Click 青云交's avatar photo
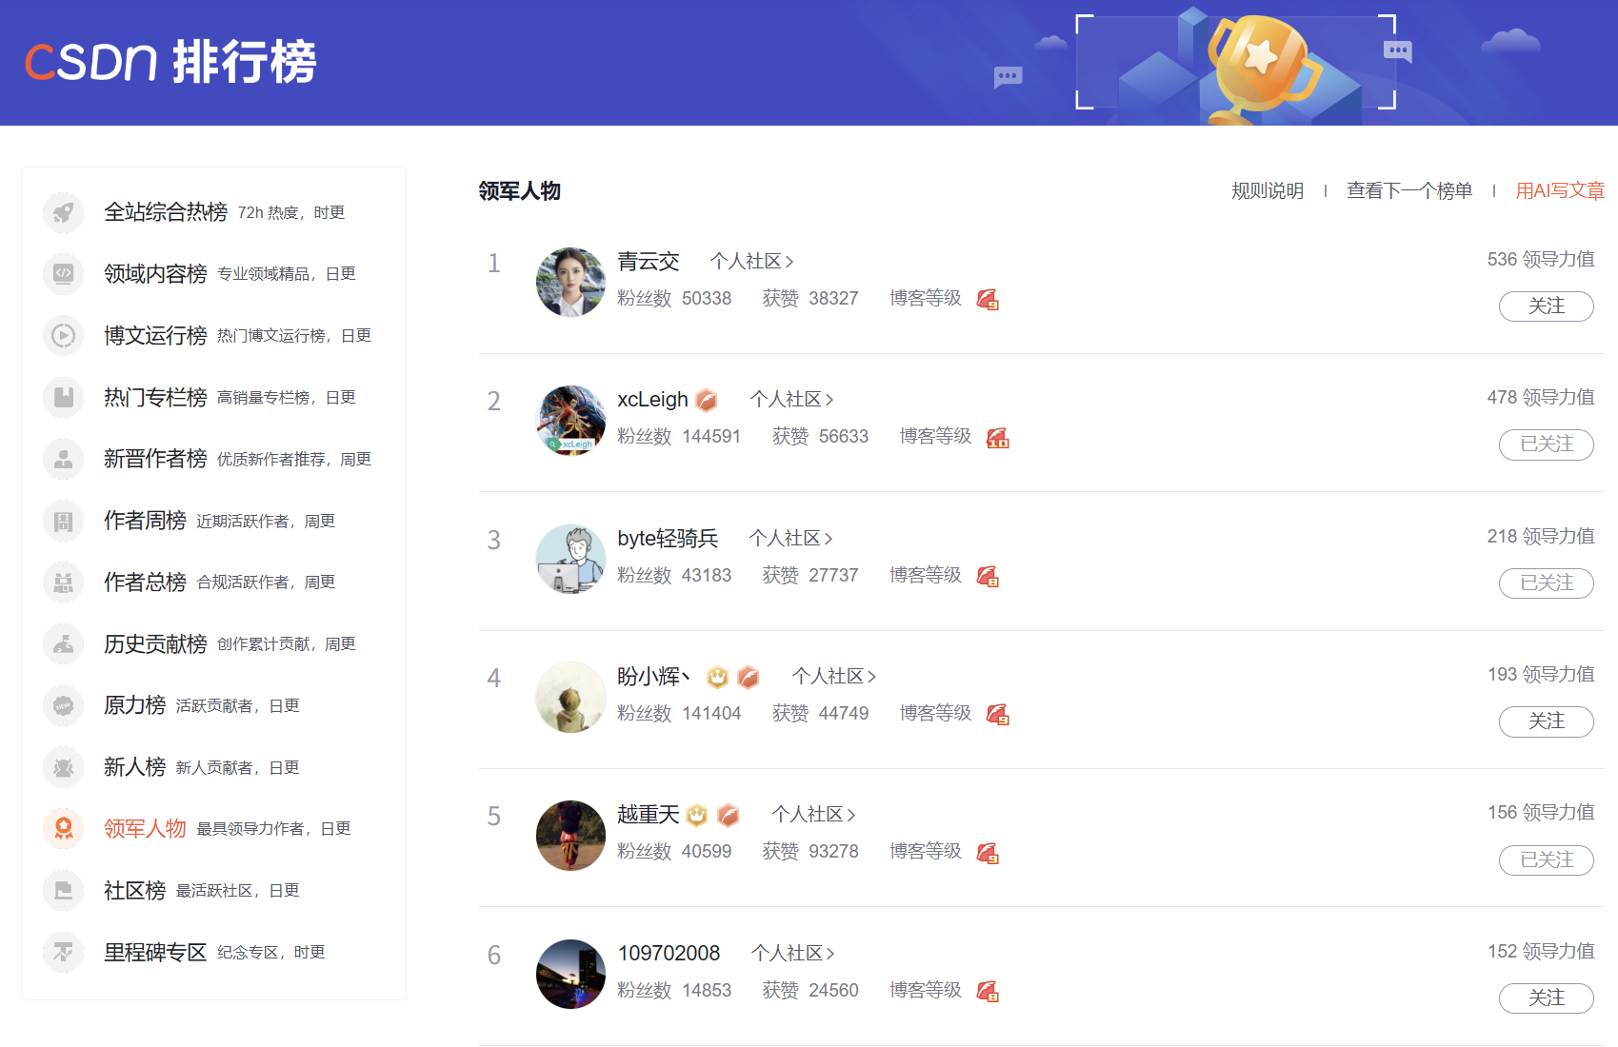Image resolution: width=1618 pixels, height=1047 pixels. pos(570,282)
